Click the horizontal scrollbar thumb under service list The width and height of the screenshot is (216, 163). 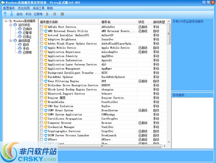tap(102, 146)
